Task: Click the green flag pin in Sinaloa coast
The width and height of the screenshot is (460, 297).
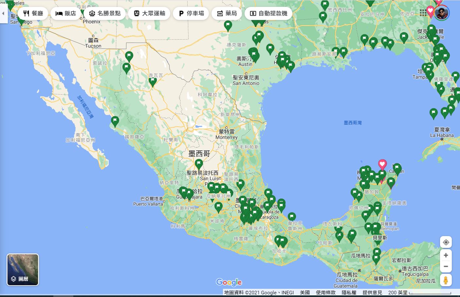Action: point(115,121)
